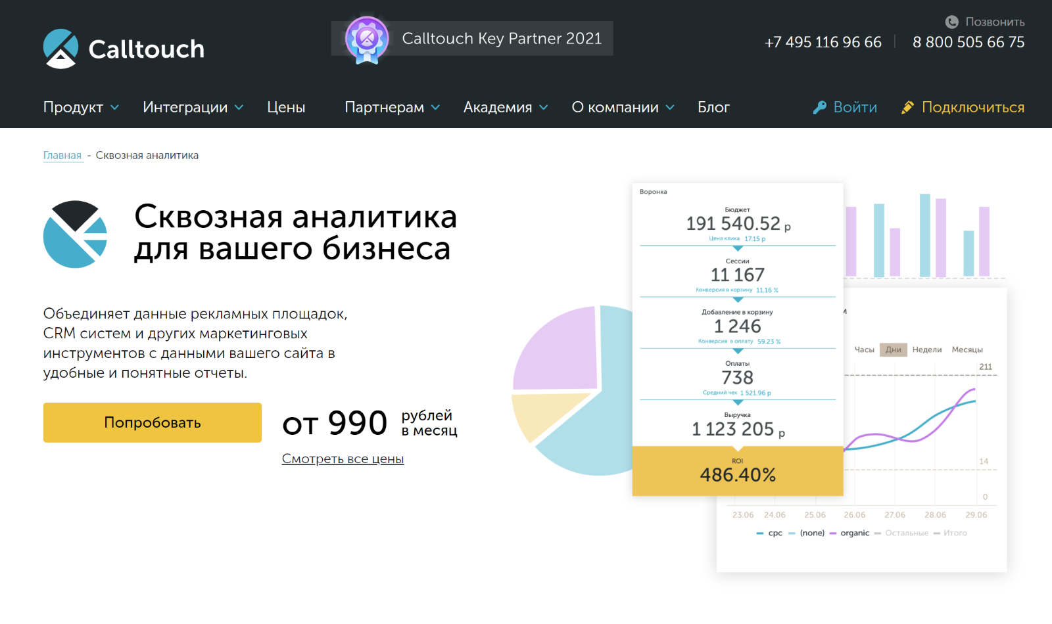The height and width of the screenshot is (624, 1052).
Task: Select the Часы chart period tab
Action: click(x=864, y=349)
